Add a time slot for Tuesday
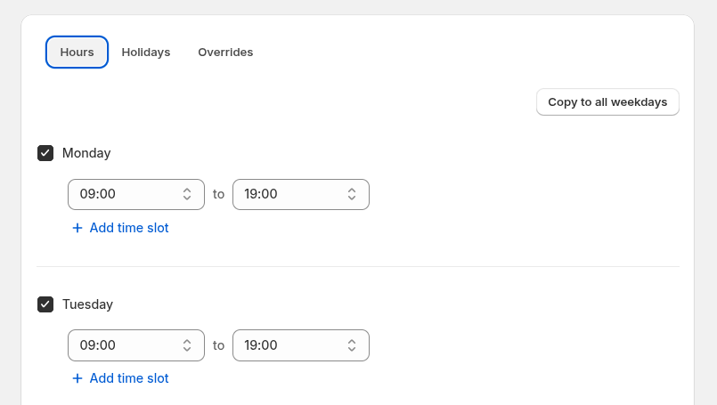Screen dimensions: 717x405 [x=121, y=378]
